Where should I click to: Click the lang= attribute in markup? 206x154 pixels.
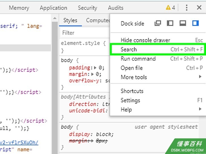35,26
